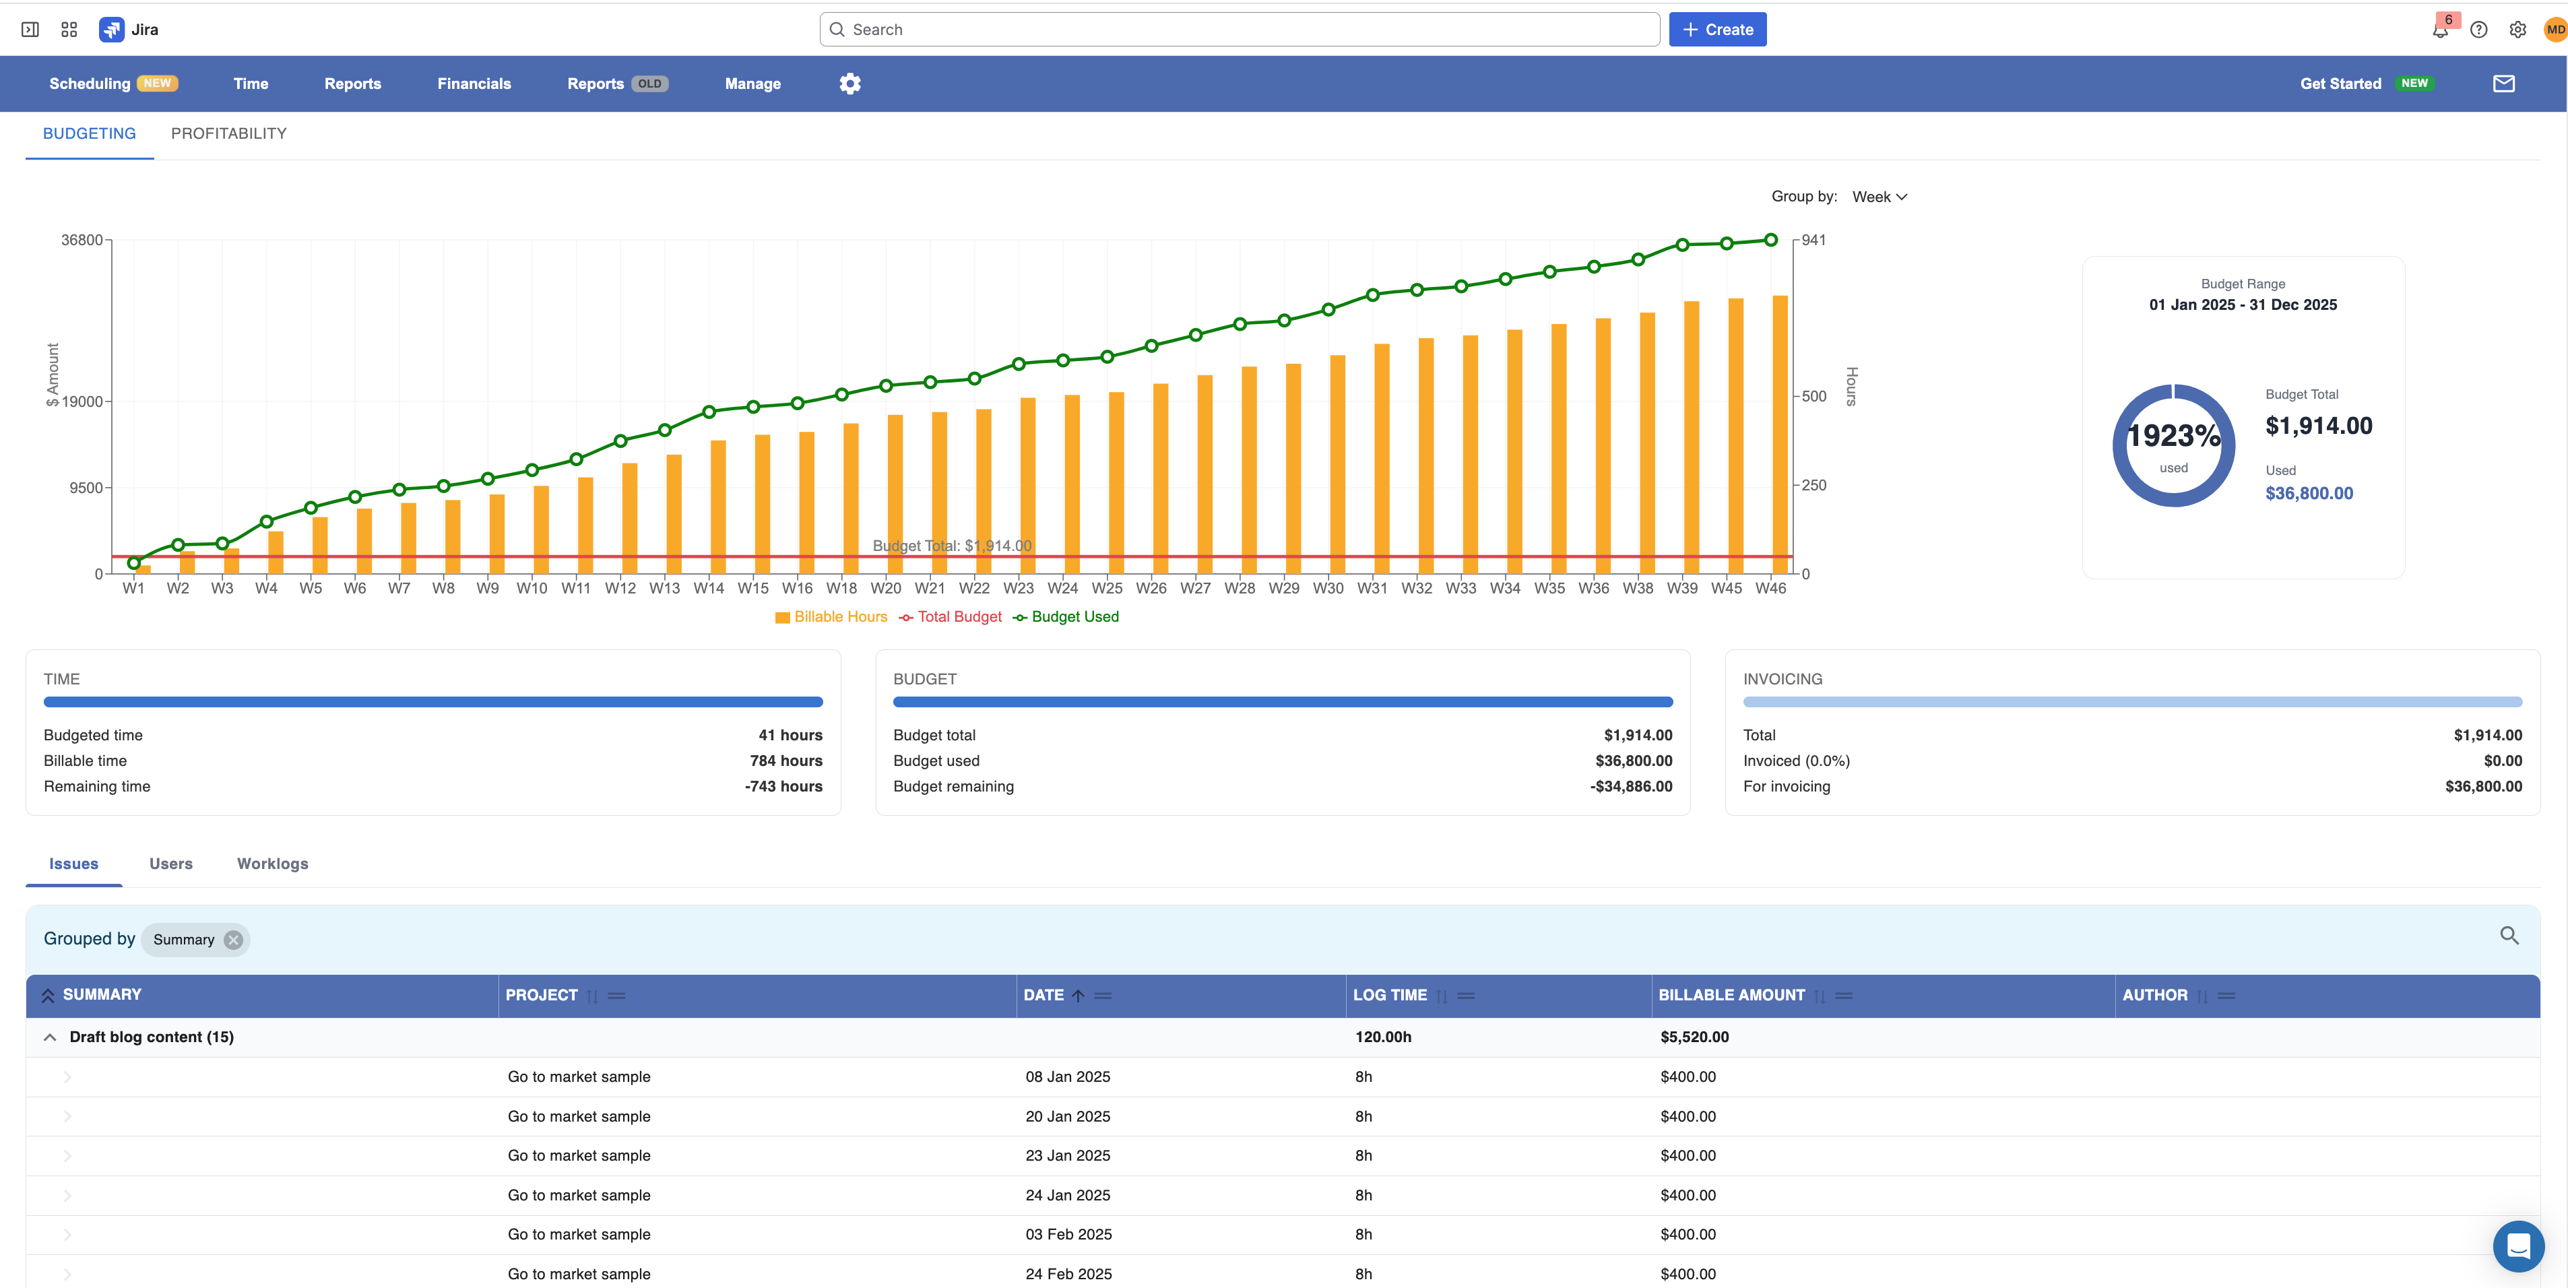The image size is (2568, 1288).
Task: Toggle Billable Hours legend series
Action: [831, 617]
